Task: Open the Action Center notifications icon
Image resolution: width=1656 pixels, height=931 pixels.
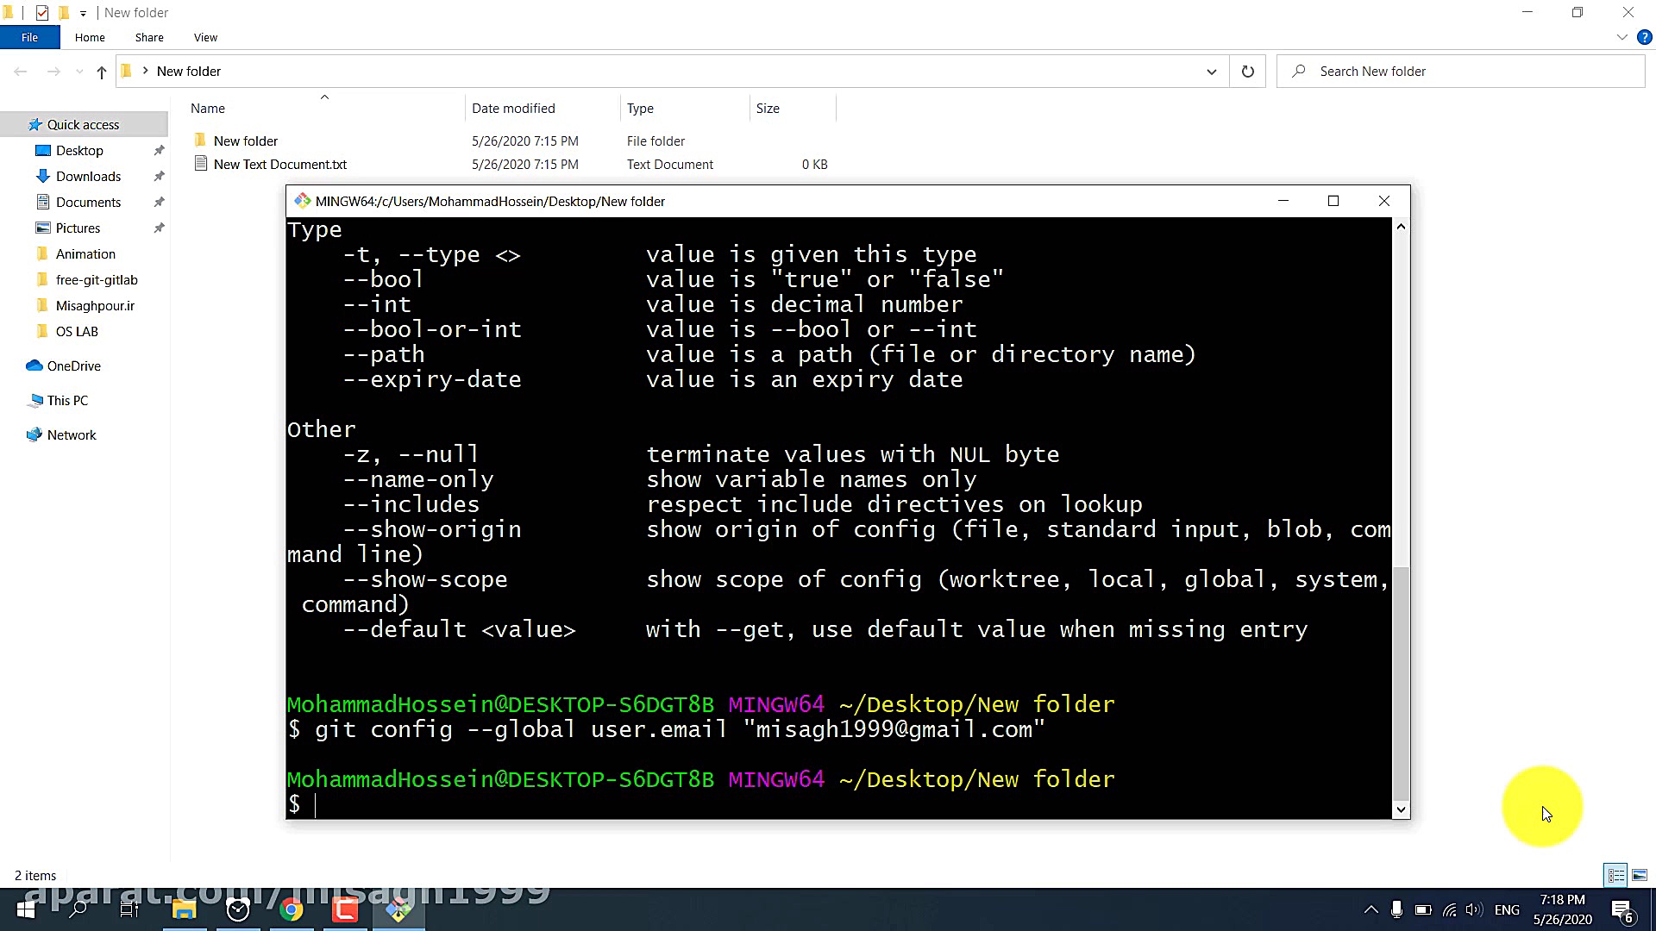Action: 1620,909
